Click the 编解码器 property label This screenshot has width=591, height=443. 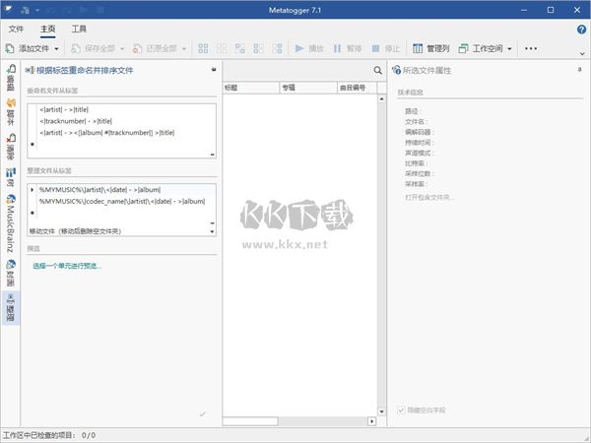point(420,132)
